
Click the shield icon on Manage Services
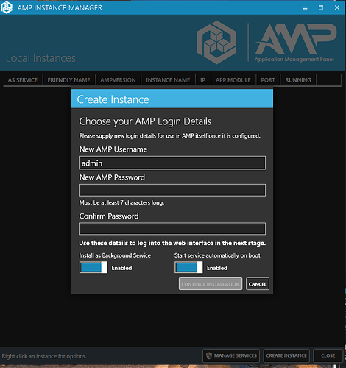209,355
